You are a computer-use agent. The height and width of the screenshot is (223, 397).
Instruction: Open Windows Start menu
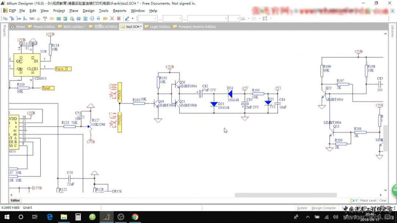7,217
